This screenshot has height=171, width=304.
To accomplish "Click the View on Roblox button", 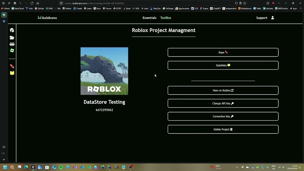I will click(x=223, y=90).
